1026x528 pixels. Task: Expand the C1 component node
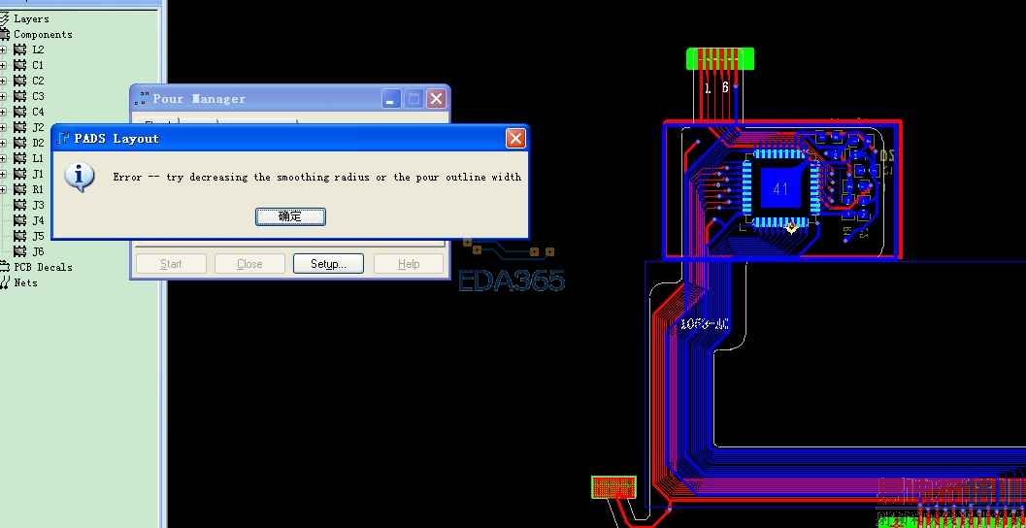(x=3, y=65)
